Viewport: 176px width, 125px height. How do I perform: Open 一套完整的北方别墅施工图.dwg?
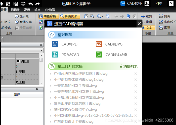point(79,92)
